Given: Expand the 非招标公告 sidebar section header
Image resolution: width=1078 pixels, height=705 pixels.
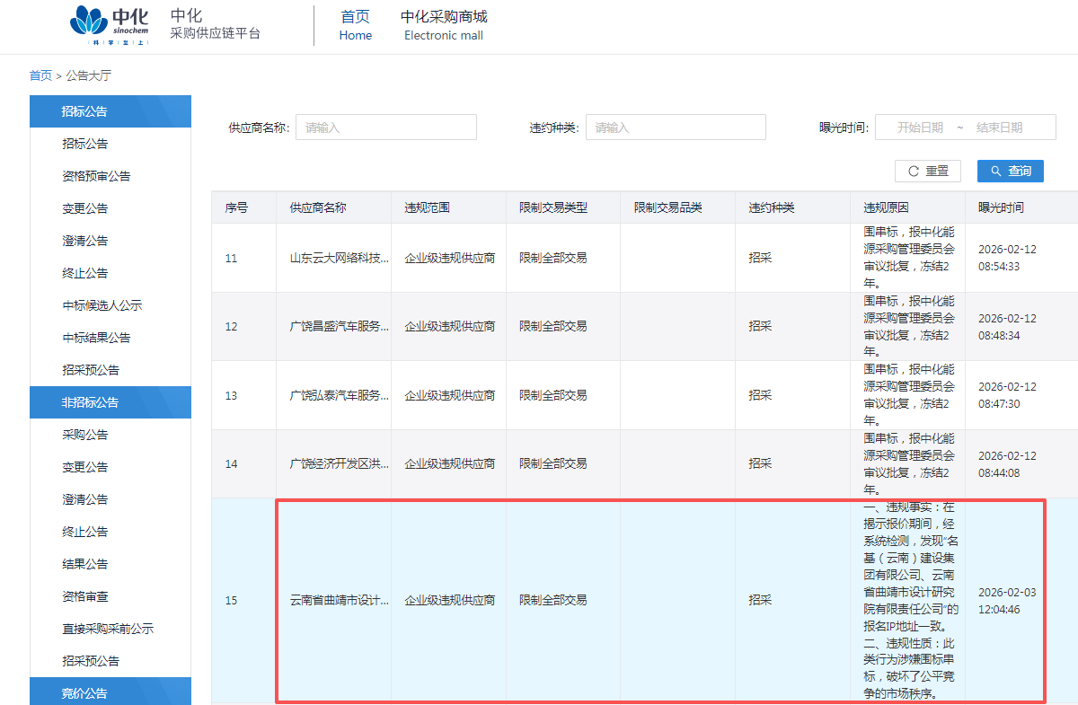Looking at the screenshot, I should click(110, 402).
